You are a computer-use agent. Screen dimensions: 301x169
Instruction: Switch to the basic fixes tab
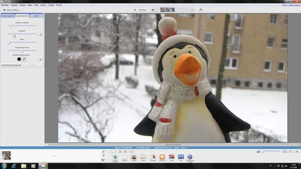8,15
